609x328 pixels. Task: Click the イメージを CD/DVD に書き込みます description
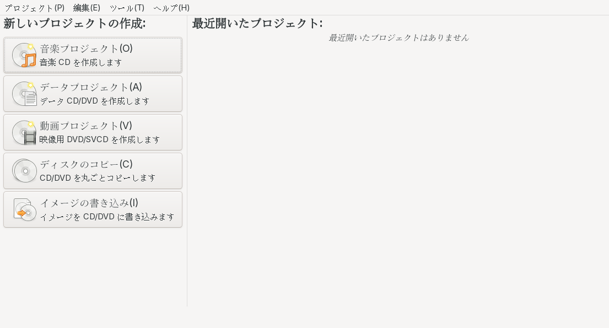(x=107, y=217)
